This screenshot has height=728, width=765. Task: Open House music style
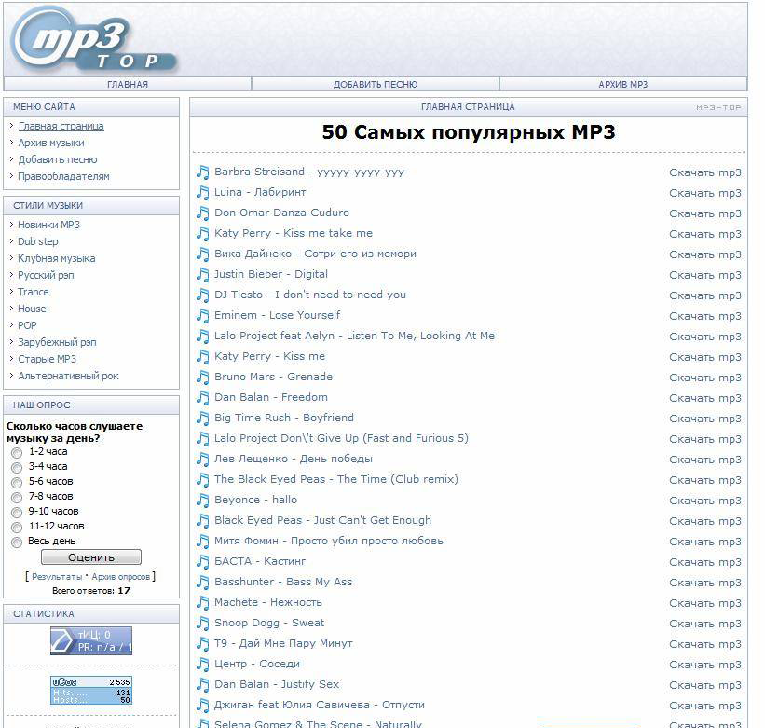pyautogui.click(x=32, y=309)
